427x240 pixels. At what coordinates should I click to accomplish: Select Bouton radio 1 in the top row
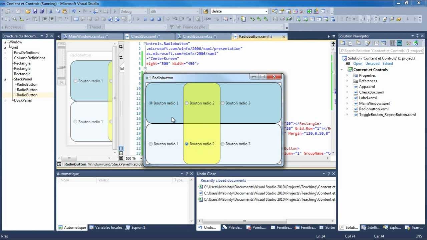163,103
